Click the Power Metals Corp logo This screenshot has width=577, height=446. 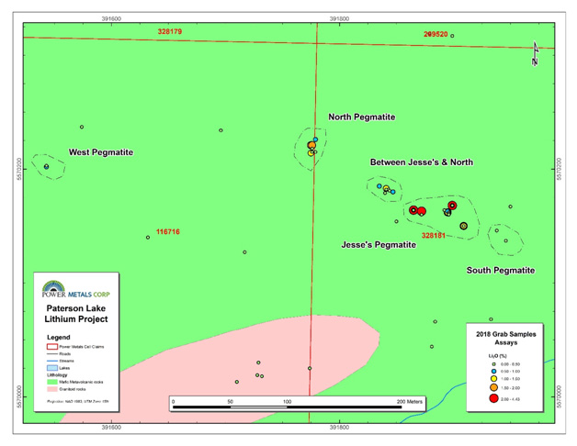tap(76, 289)
